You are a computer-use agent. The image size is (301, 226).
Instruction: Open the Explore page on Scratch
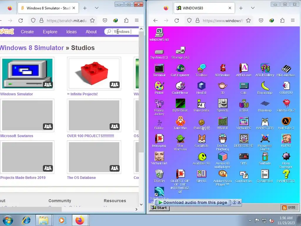click(x=50, y=32)
